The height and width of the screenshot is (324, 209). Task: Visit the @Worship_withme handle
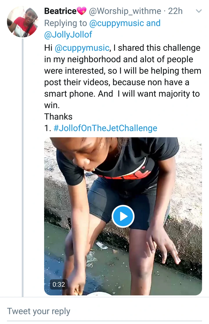[x=125, y=12]
